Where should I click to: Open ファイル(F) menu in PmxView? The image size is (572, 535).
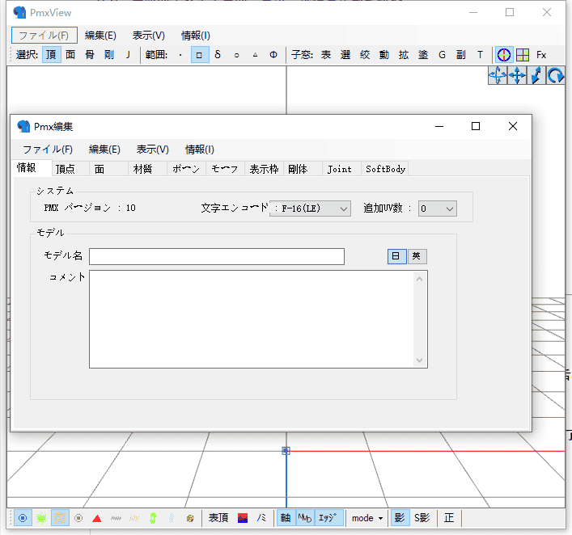(44, 36)
